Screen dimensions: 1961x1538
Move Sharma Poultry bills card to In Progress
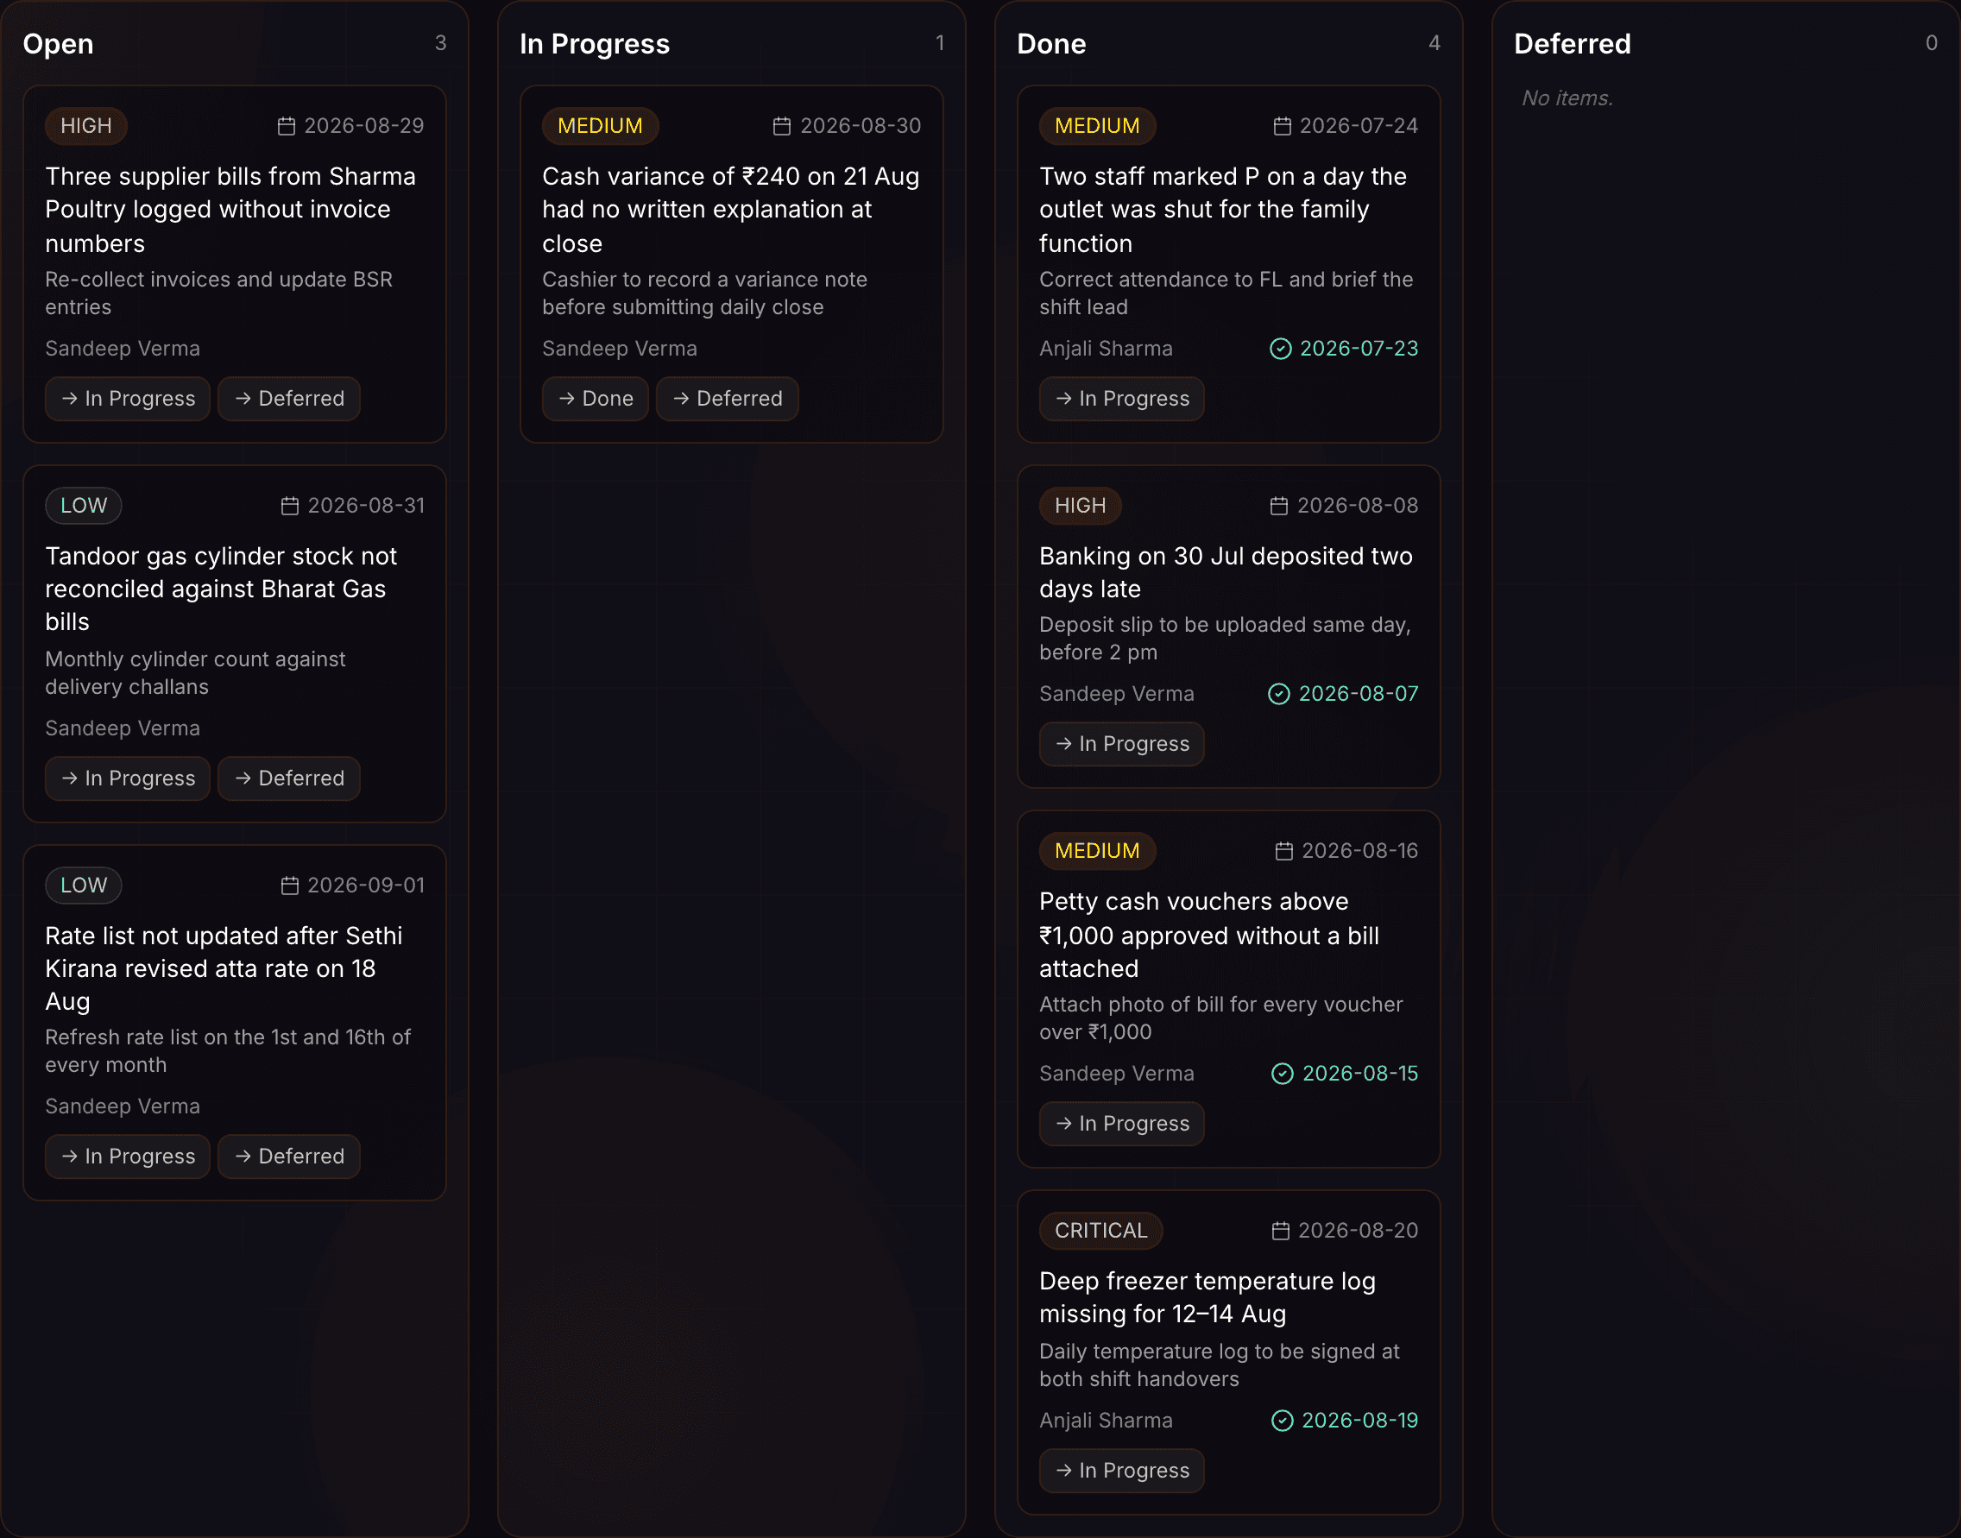pyautogui.click(x=128, y=399)
